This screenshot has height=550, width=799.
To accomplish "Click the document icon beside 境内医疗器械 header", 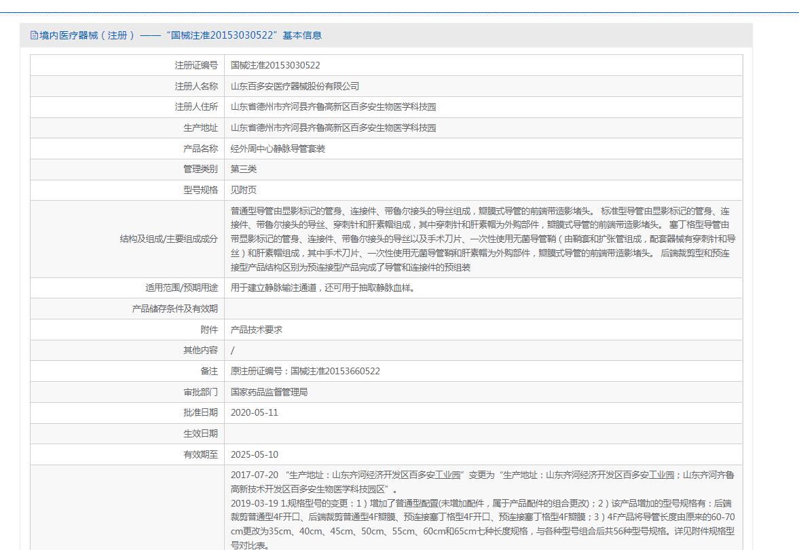I will click(x=34, y=35).
